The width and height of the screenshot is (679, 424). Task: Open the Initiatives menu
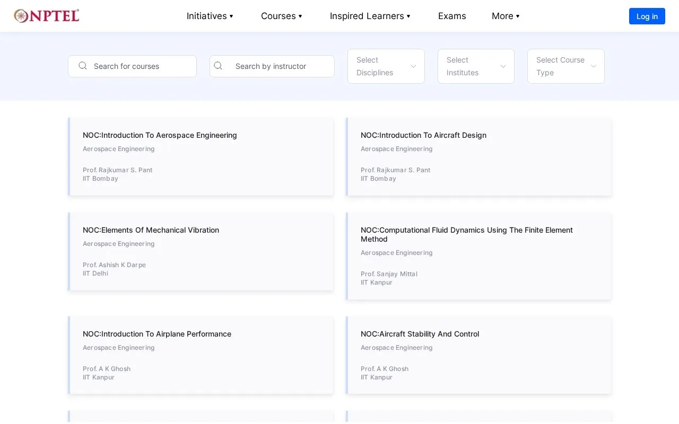(x=210, y=16)
